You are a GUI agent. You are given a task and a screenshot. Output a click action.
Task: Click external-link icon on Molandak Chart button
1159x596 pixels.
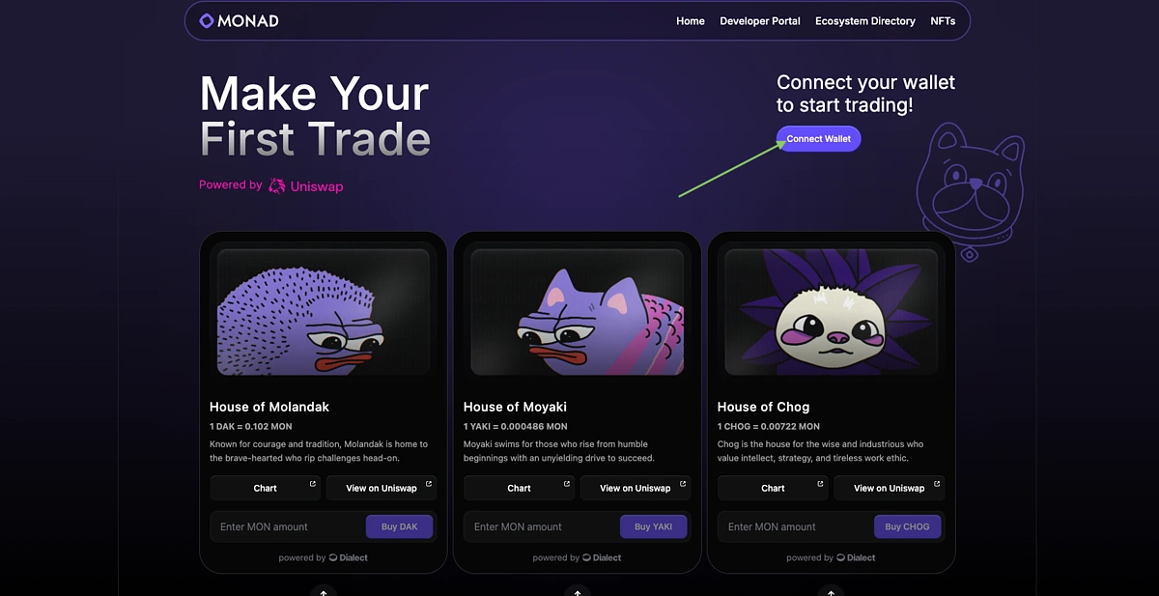(x=313, y=484)
